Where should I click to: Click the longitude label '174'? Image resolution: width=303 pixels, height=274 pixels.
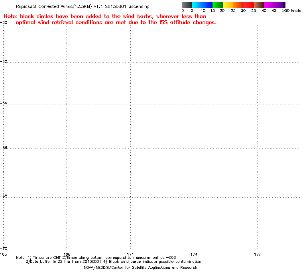[x=194, y=254]
